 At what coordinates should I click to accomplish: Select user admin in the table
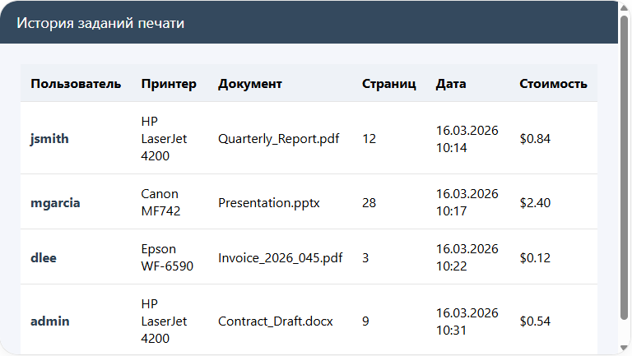pos(50,321)
